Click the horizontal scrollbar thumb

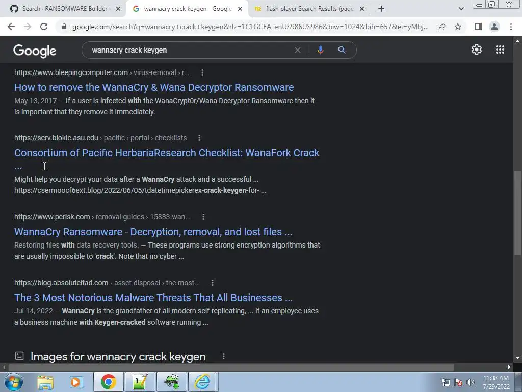click(231, 367)
